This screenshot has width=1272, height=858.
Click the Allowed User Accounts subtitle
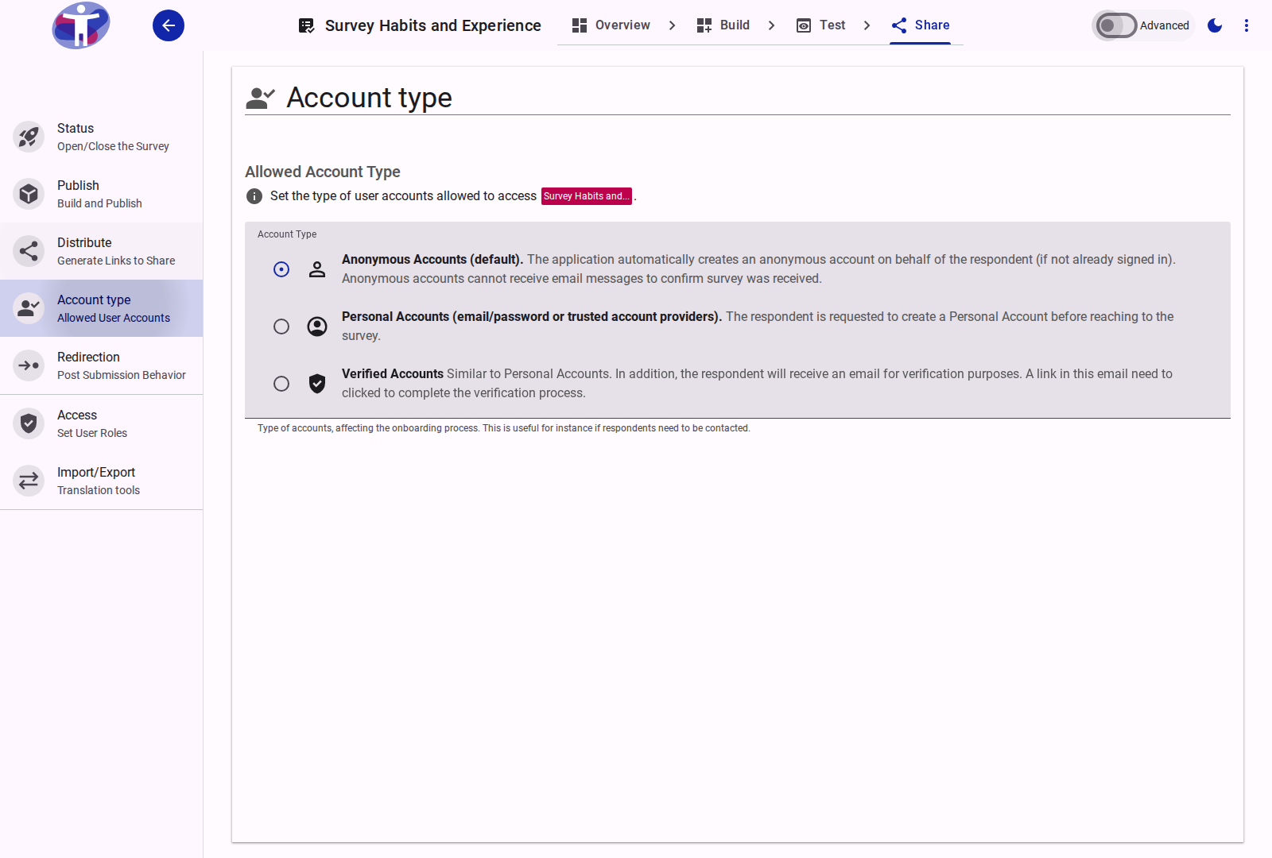tap(114, 318)
